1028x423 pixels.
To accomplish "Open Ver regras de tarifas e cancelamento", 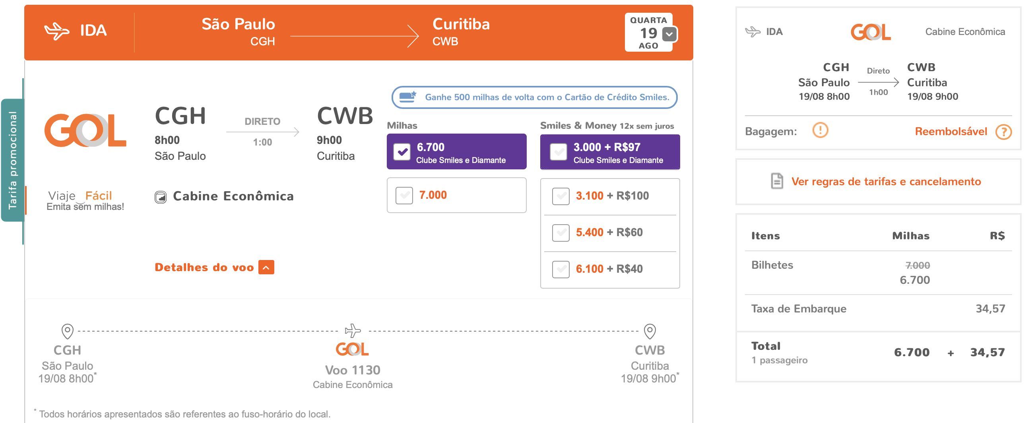I will [886, 182].
